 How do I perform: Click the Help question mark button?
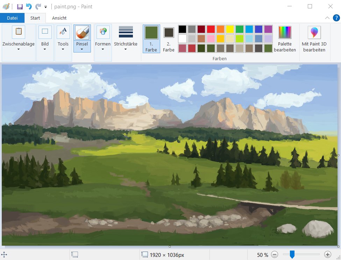click(336, 18)
